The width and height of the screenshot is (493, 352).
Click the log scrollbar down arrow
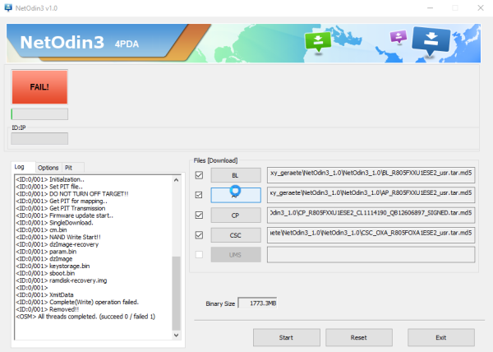tap(176, 335)
